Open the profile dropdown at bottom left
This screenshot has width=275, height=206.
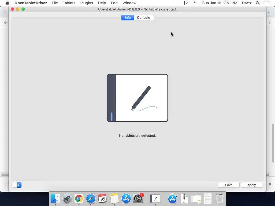point(17,185)
